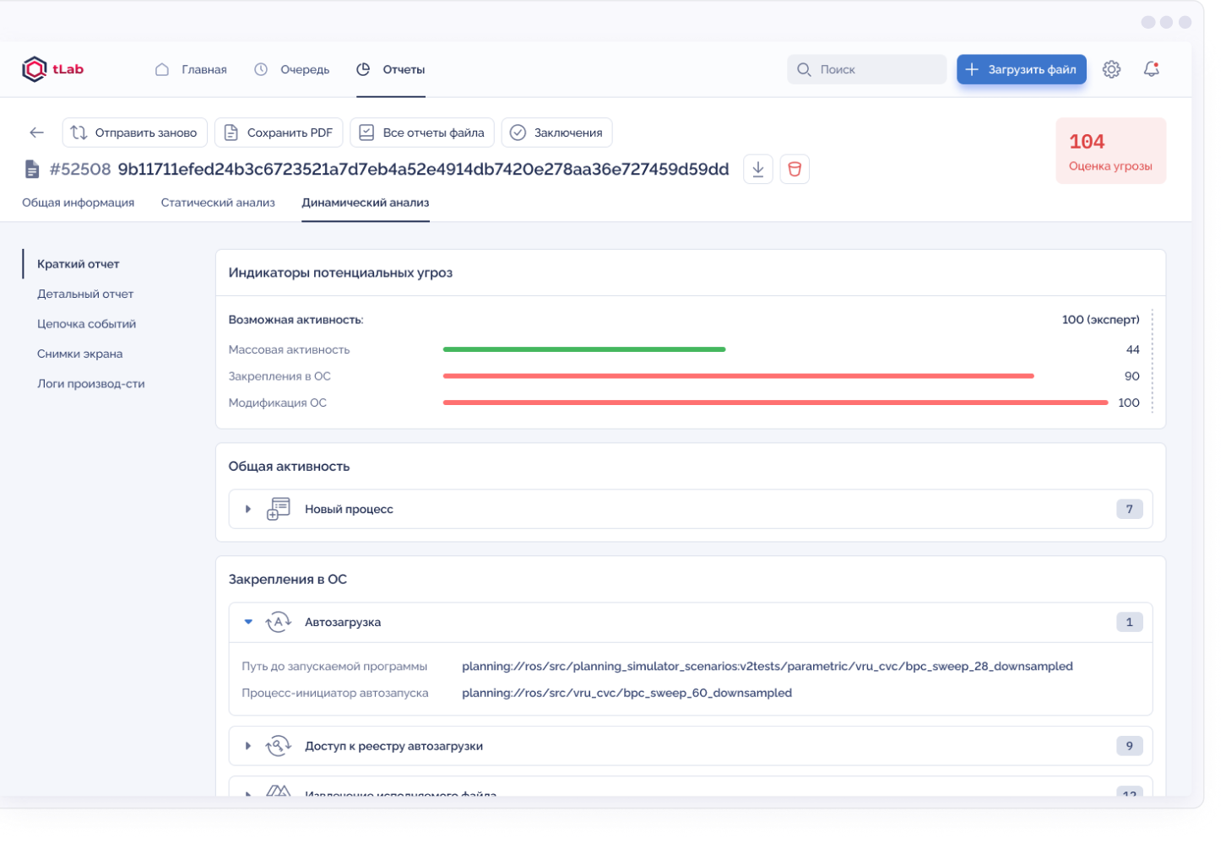Click the document icon beside #52508
This screenshot has width=1226, height=843.
(32, 170)
